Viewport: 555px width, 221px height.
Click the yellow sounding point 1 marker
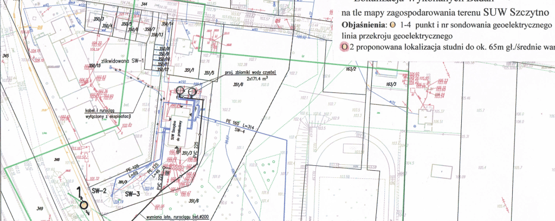point(83,205)
